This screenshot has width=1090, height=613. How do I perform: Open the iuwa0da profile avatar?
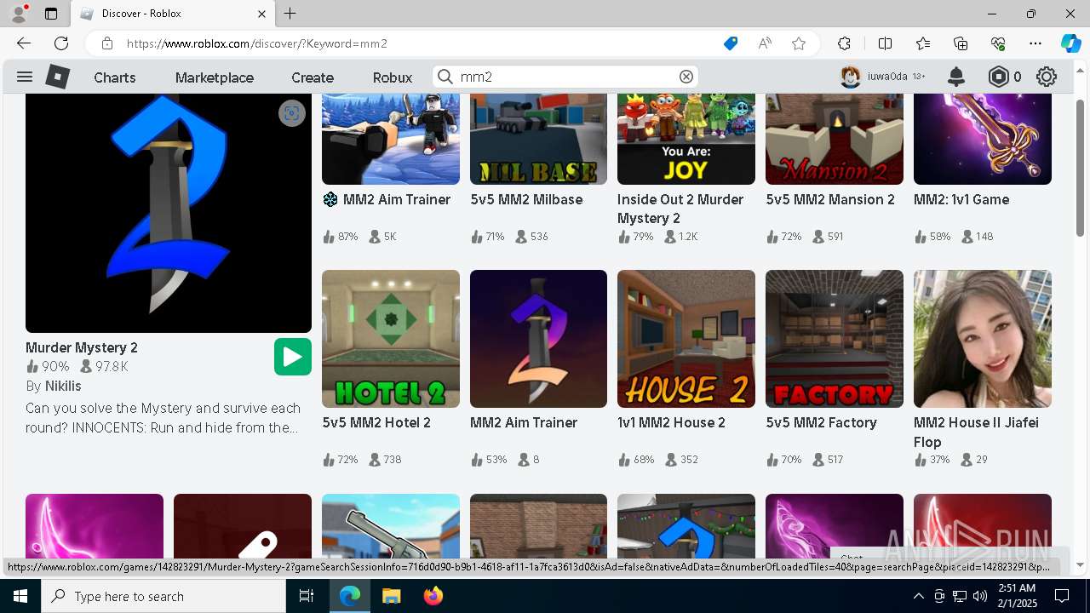(x=851, y=77)
